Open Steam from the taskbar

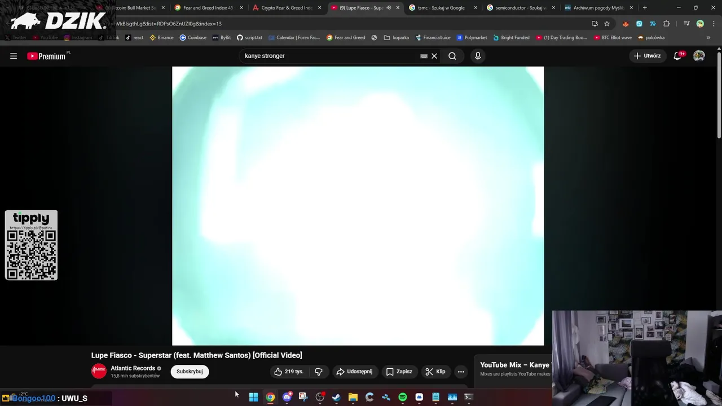(x=336, y=397)
